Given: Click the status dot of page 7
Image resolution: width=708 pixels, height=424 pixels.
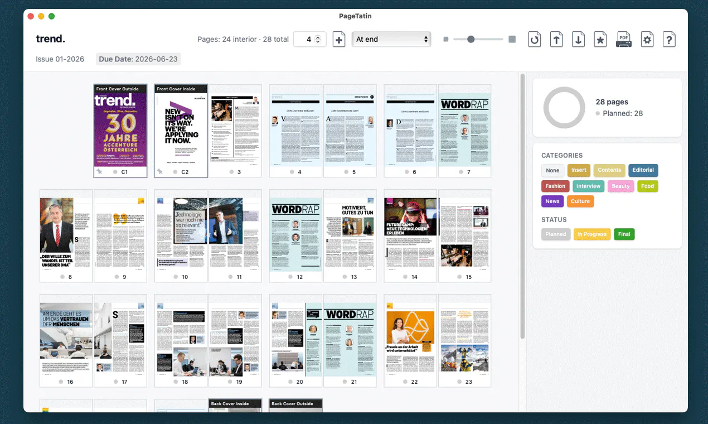Looking at the screenshot, I should (461, 172).
